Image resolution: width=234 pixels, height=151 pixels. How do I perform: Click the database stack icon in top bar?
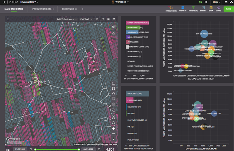(226, 2)
